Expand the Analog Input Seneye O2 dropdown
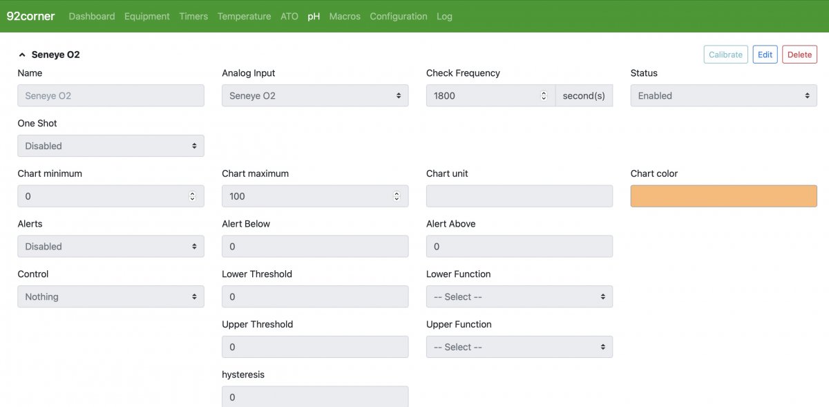 [x=315, y=96]
